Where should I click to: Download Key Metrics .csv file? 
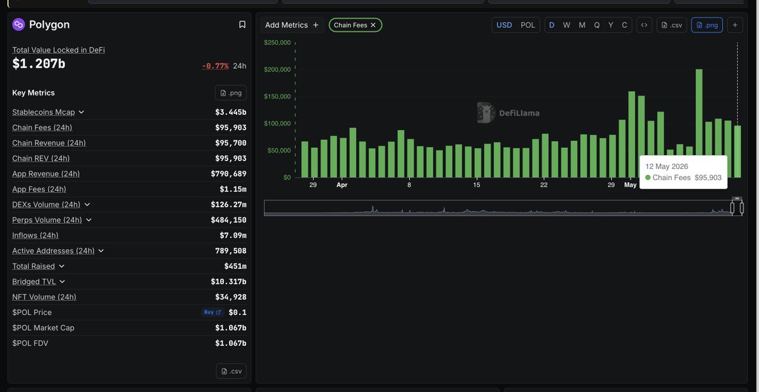coord(231,371)
